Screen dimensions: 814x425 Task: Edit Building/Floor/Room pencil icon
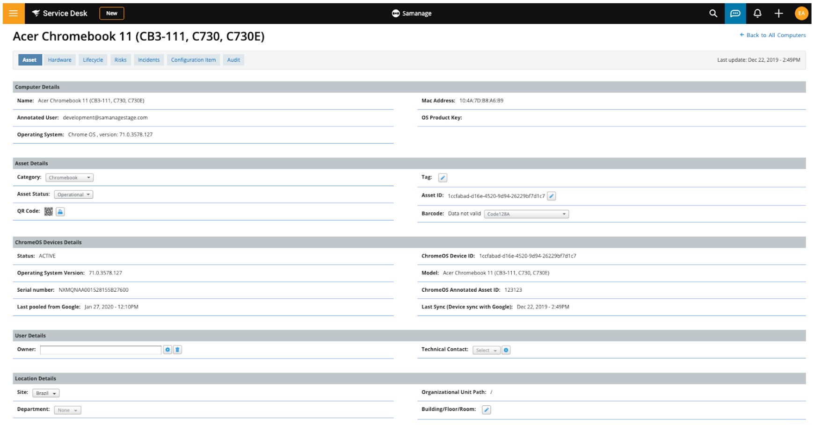click(x=487, y=410)
